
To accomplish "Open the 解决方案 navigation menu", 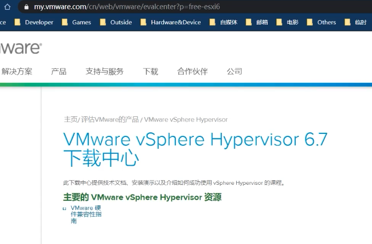I will click(16, 72).
